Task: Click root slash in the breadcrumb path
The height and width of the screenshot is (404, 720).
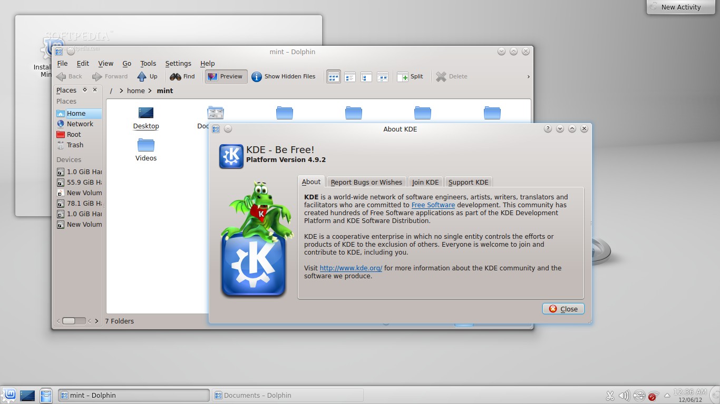Action: pos(111,90)
